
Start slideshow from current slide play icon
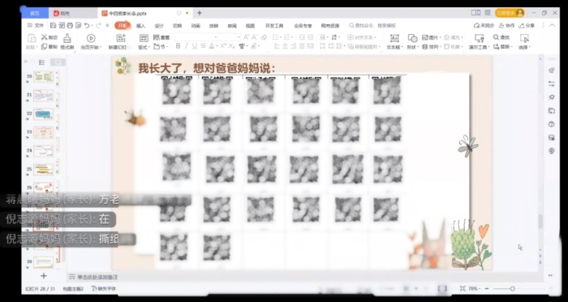tap(91, 38)
